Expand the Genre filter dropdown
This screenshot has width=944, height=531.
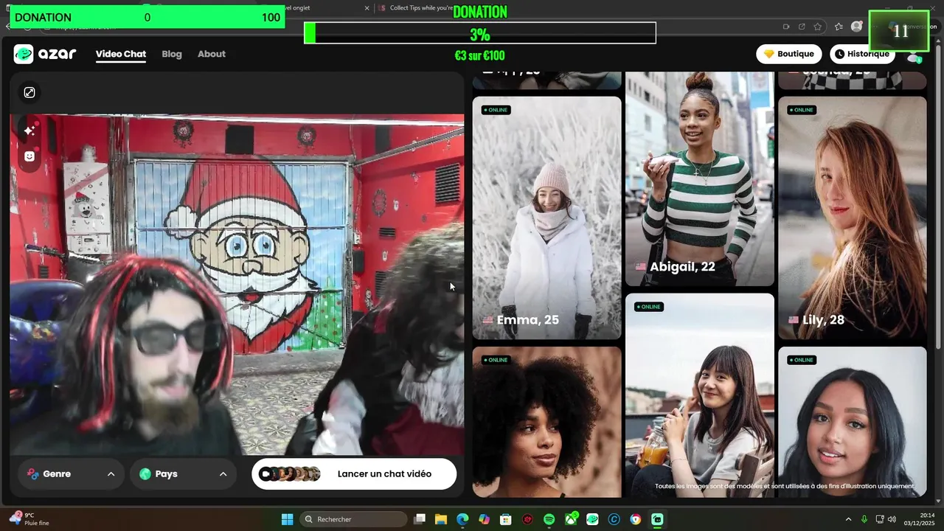coord(71,473)
